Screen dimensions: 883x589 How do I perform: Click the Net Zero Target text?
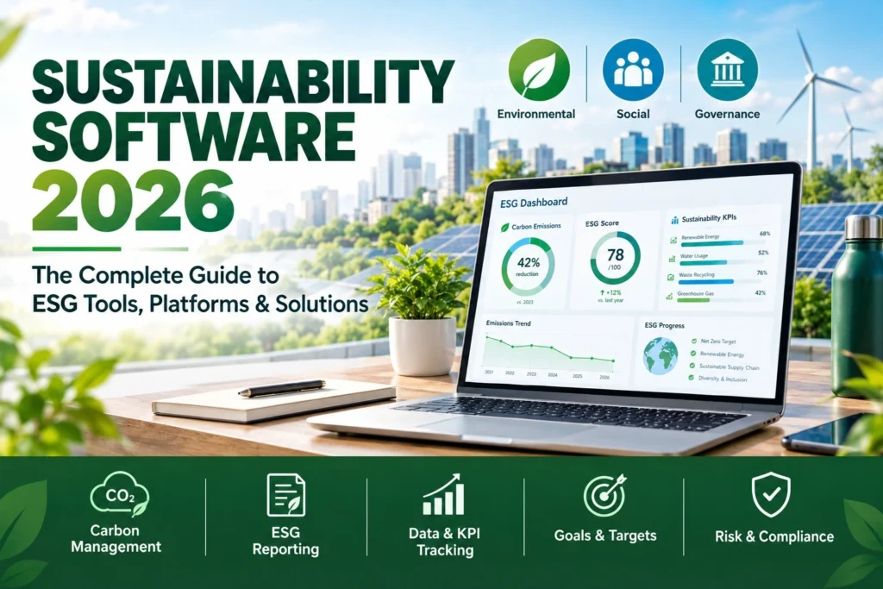tap(718, 341)
